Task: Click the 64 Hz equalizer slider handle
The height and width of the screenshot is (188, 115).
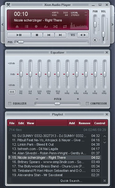Action: [30, 74]
